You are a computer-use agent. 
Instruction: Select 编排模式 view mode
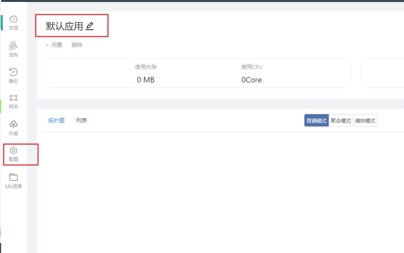click(365, 121)
